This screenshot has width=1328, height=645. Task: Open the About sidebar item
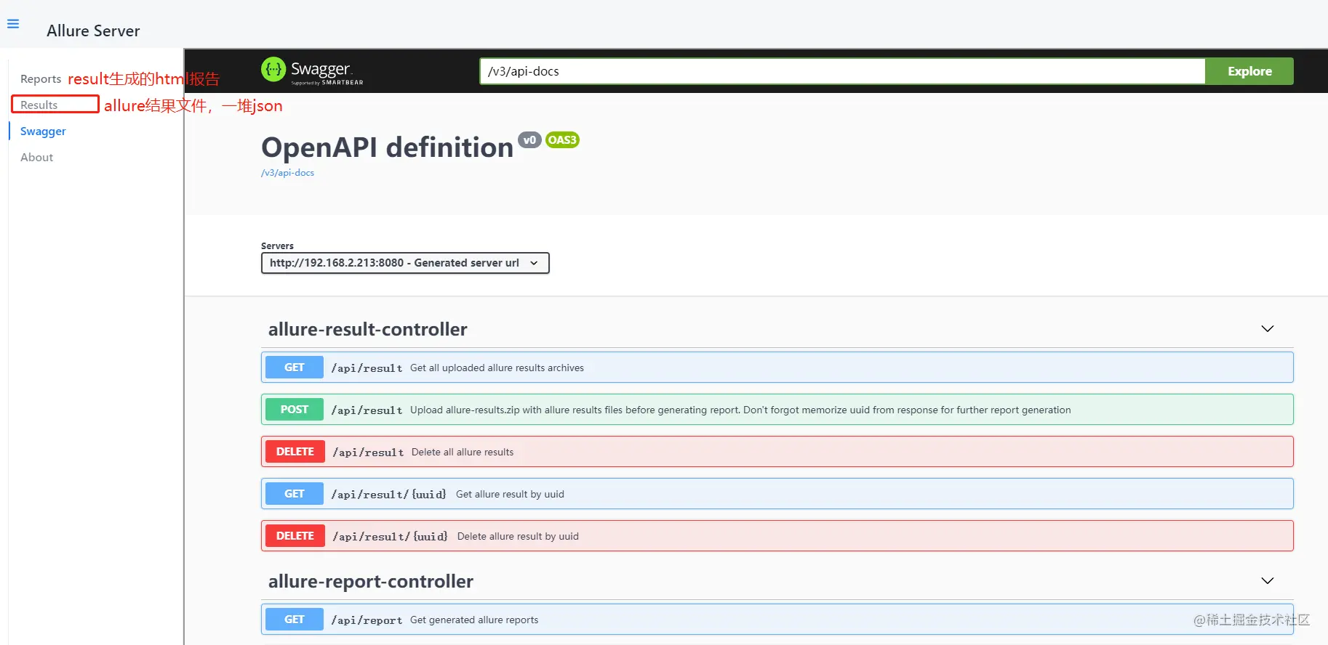pyautogui.click(x=36, y=157)
